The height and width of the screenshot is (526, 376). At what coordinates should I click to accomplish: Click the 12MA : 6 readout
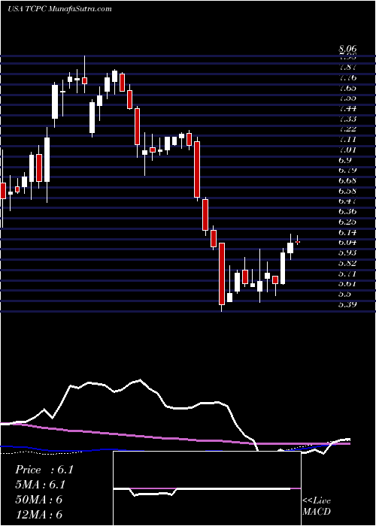[x=39, y=515]
